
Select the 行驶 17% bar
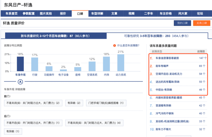point(35,64)
